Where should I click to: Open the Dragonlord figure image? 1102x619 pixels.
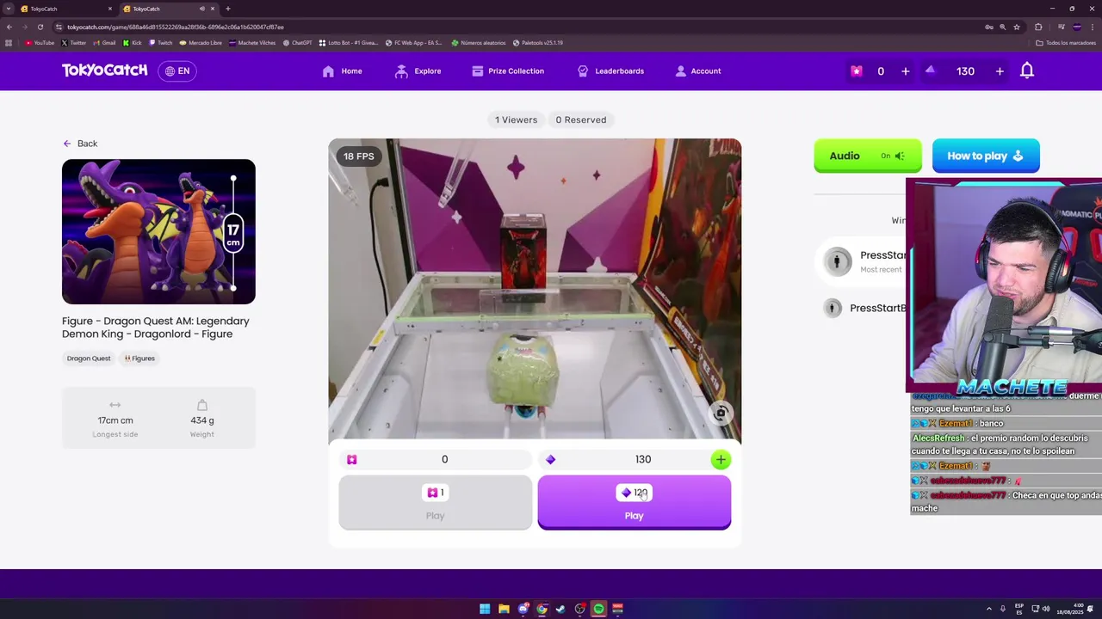158,231
